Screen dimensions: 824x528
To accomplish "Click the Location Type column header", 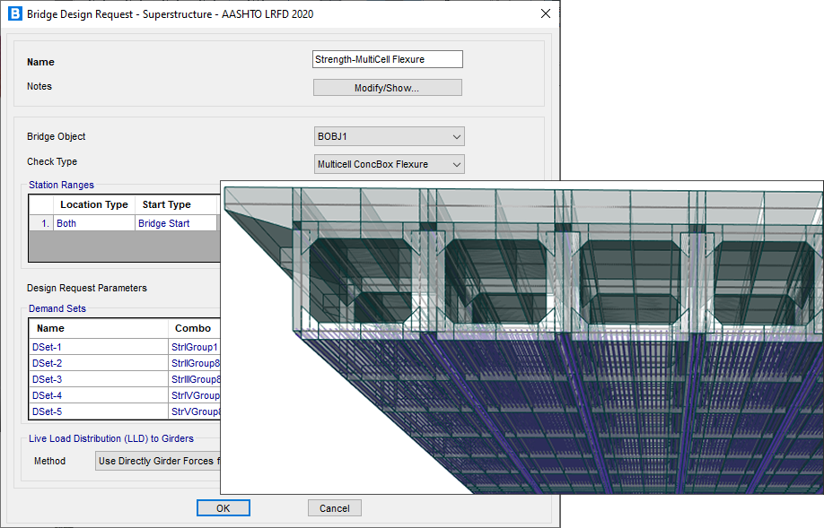I will (93, 205).
